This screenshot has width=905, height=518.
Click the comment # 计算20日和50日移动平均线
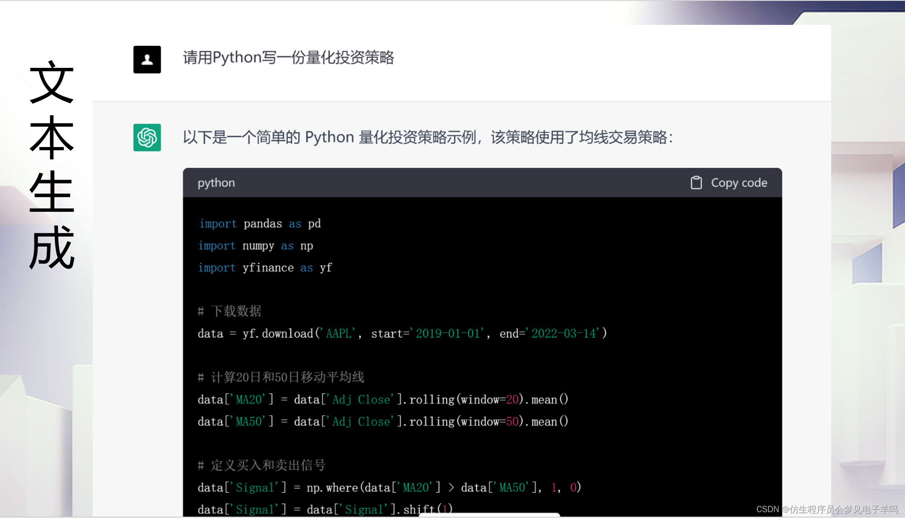point(281,377)
